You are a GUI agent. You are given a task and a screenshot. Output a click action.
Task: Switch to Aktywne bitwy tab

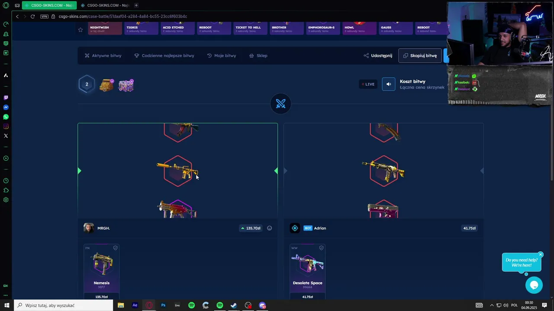click(103, 56)
